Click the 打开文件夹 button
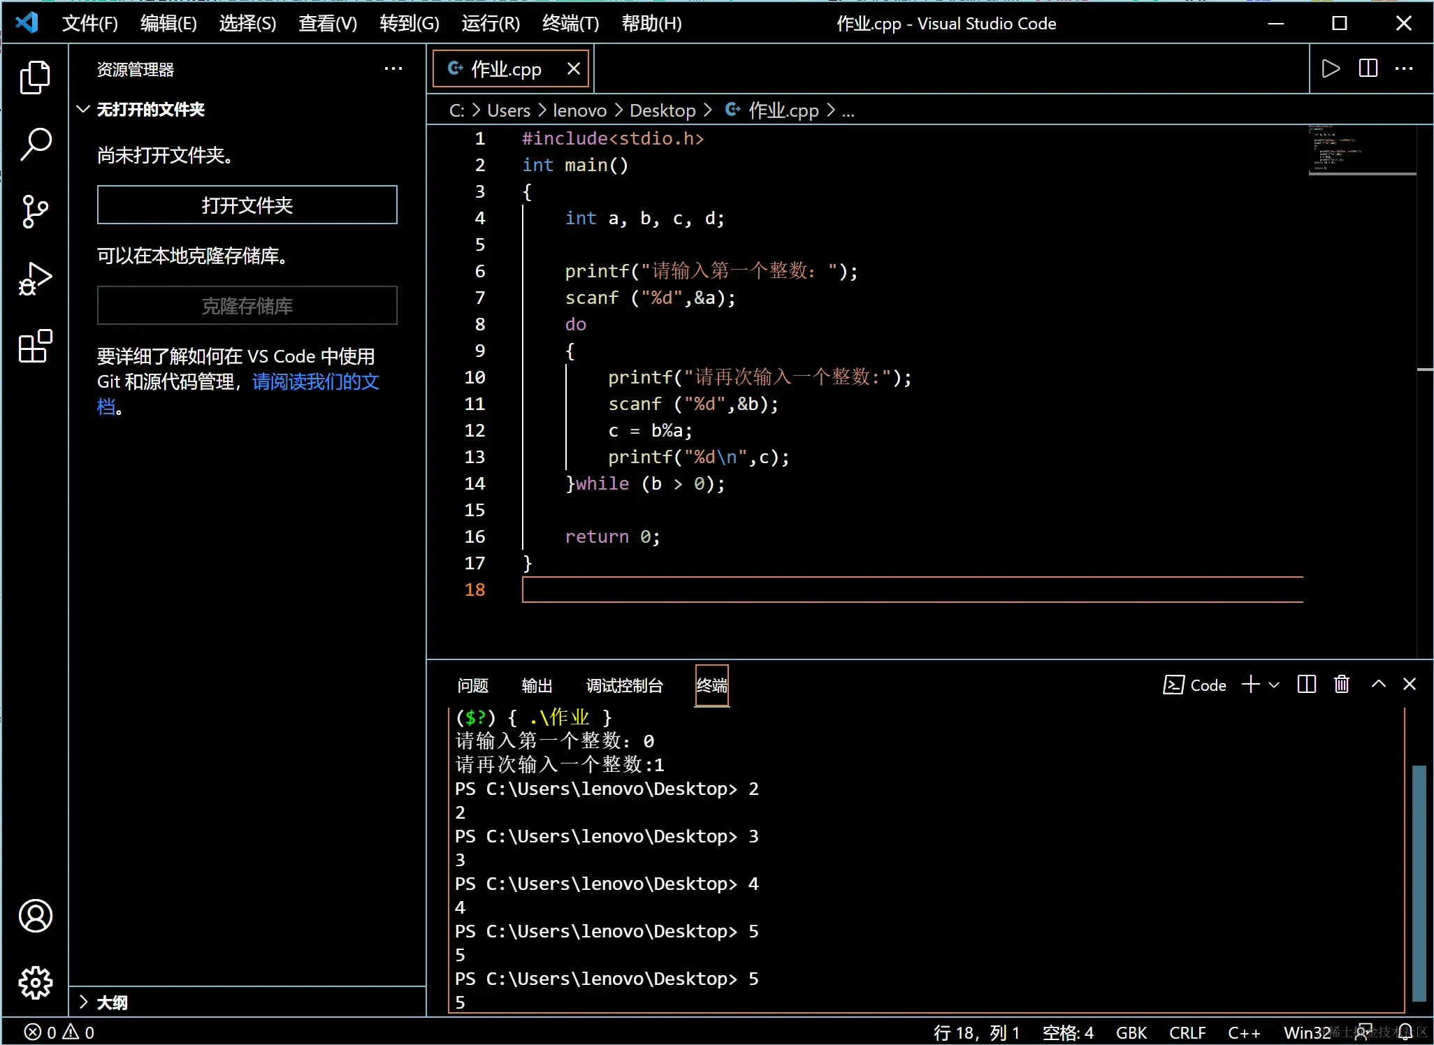Image resolution: width=1434 pixels, height=1045 pixels. (247, 205)
